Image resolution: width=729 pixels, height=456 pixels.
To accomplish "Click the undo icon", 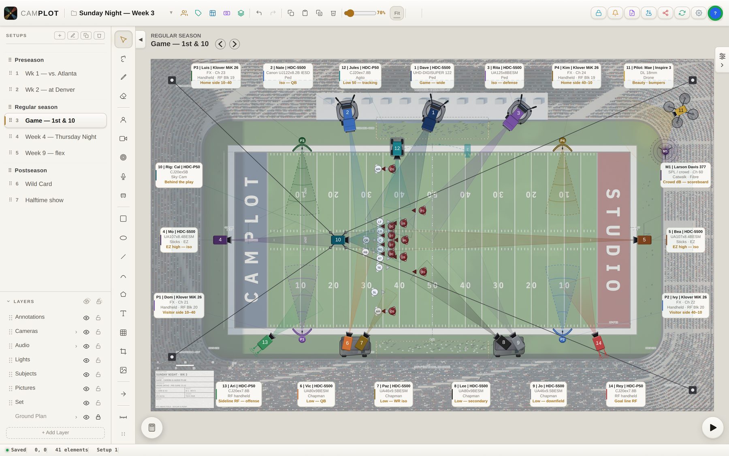I will 259,13.
